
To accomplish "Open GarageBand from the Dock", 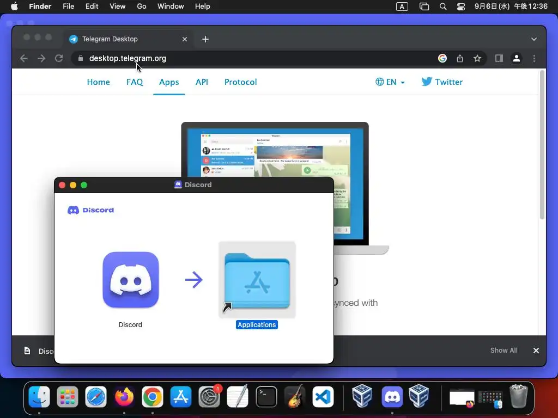I will [x=295, y=396].
